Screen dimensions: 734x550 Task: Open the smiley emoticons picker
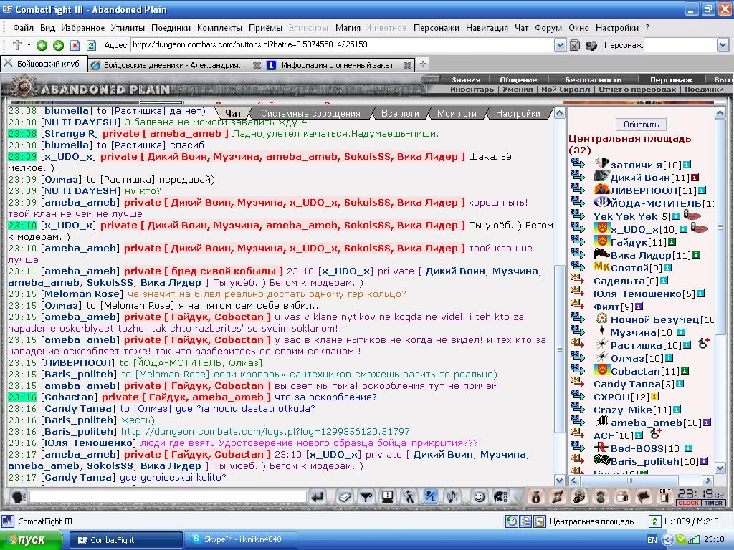(478, 497)
